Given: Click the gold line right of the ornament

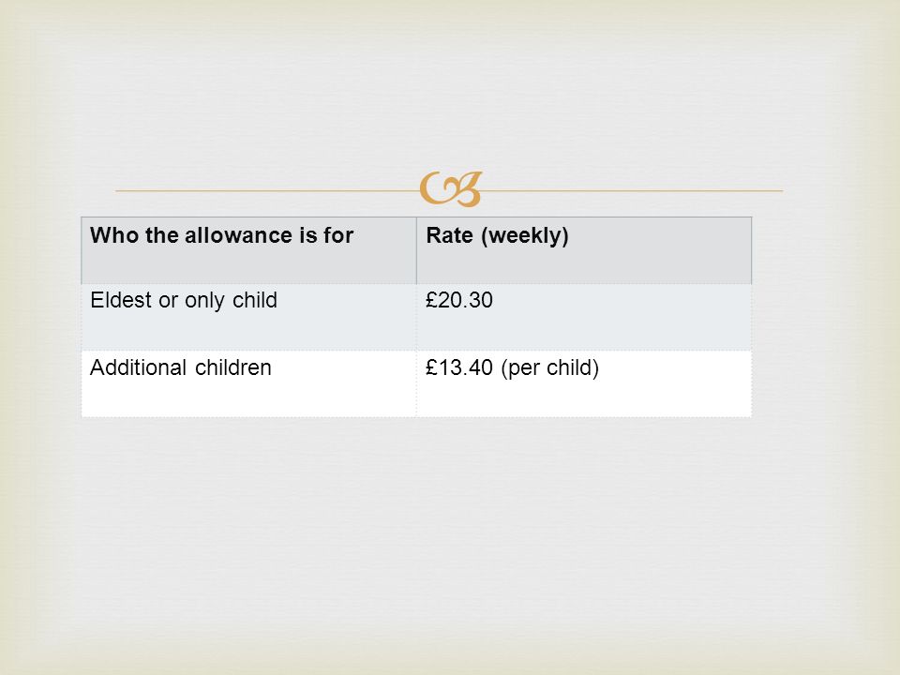Looking at the screenshot, I should (x=633, y=190).
